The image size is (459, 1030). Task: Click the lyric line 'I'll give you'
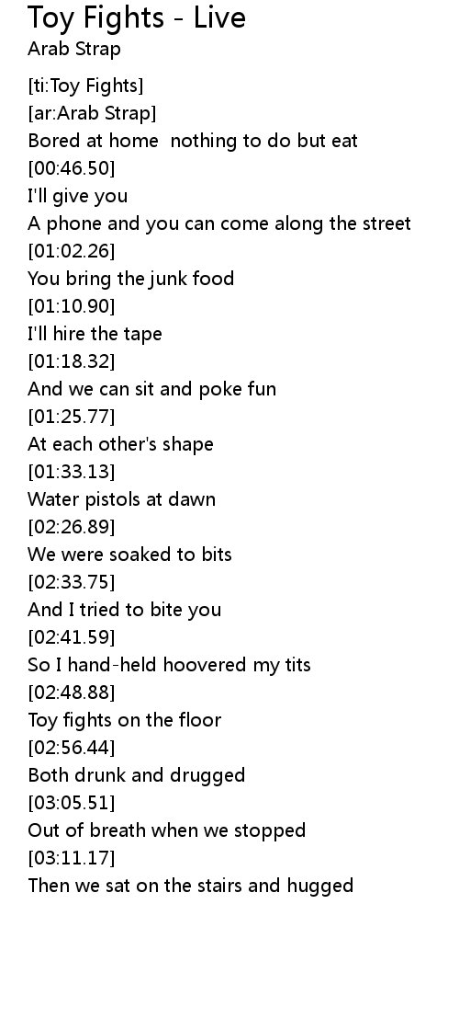coord(78,196)
